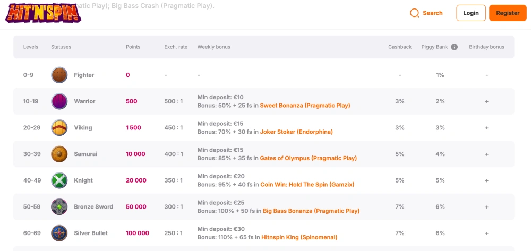Click exchange rate 300 : 1
531x251 pixels.
coord(174,207)
